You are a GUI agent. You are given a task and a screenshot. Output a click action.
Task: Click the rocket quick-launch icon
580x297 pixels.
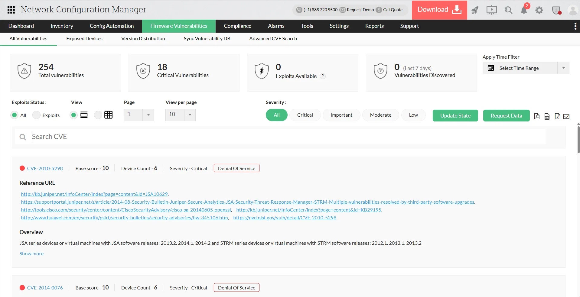pos(475,10)
